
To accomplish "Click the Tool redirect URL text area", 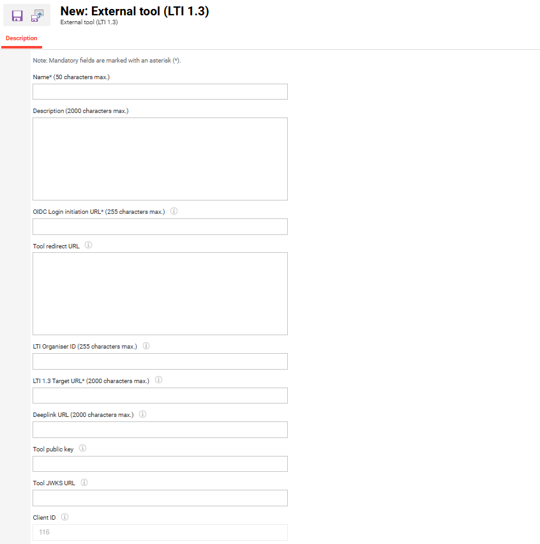I will click(x=160, y=292).
